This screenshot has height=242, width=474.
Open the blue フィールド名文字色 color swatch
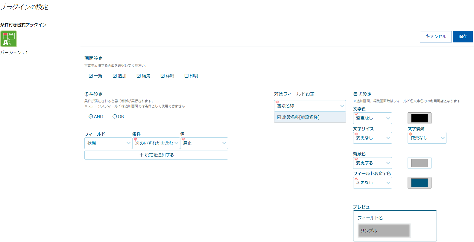419,183
